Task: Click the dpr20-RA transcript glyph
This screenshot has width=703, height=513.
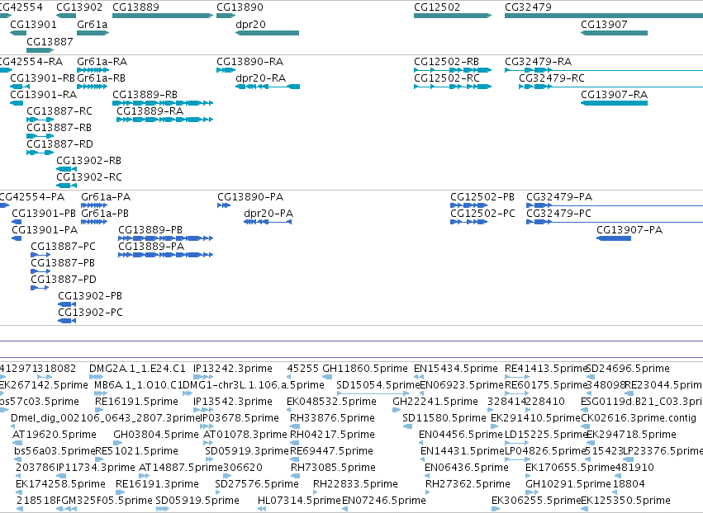Action: pos(268,87)
